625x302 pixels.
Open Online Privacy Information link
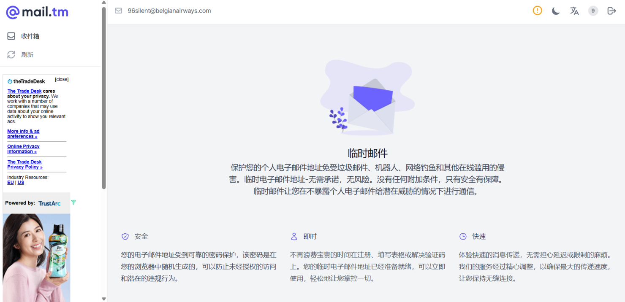coord(23,149)
